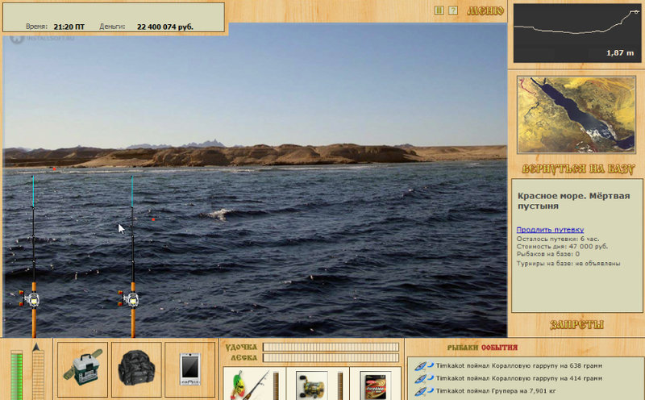Click the wear bar beside the rod slot

click(276, 386)
